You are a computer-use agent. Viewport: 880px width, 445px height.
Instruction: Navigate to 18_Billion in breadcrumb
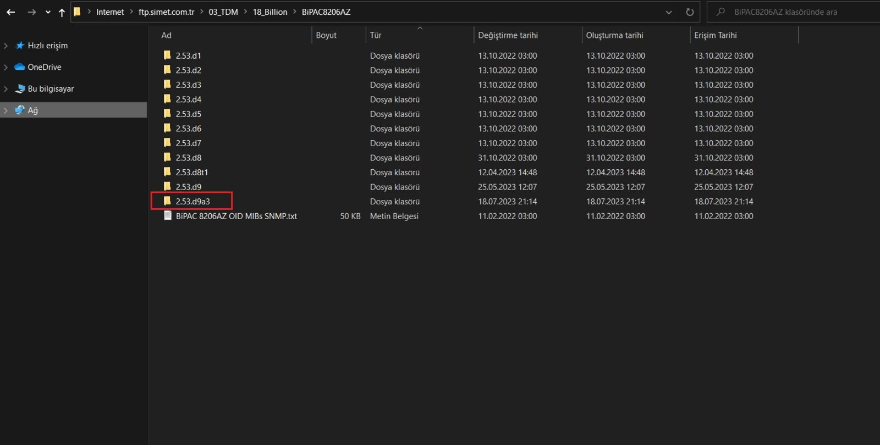point(269,12)
